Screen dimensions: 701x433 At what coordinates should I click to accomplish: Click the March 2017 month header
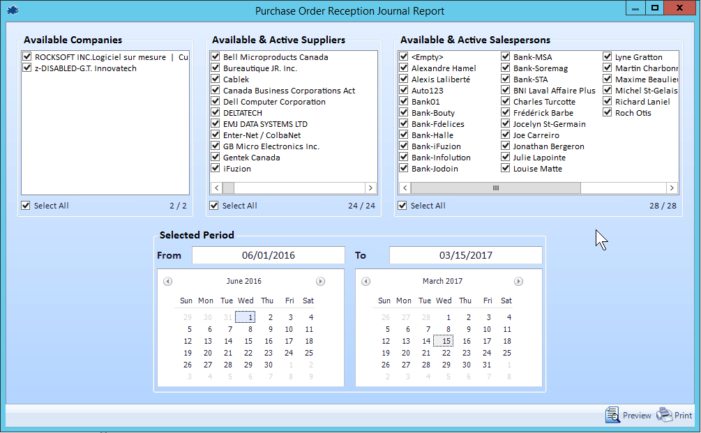pyautogui.click(x=442, y=282)
